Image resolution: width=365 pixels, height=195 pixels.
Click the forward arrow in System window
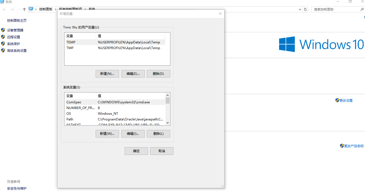[12, 9]
